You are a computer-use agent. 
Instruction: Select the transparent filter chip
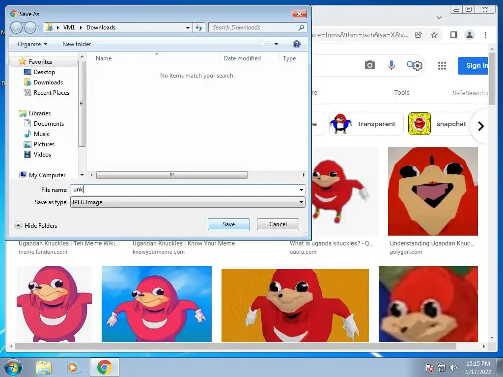click(366, 124)
